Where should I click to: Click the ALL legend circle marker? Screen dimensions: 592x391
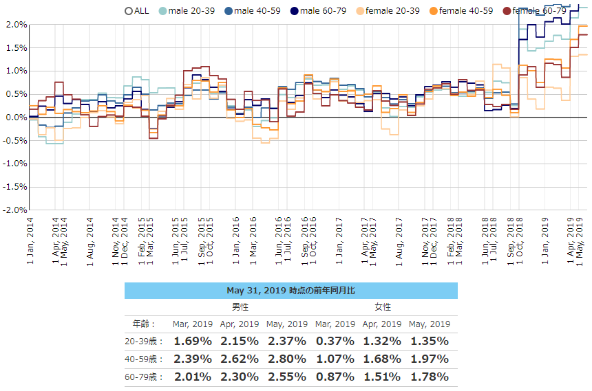coord(128,10)
